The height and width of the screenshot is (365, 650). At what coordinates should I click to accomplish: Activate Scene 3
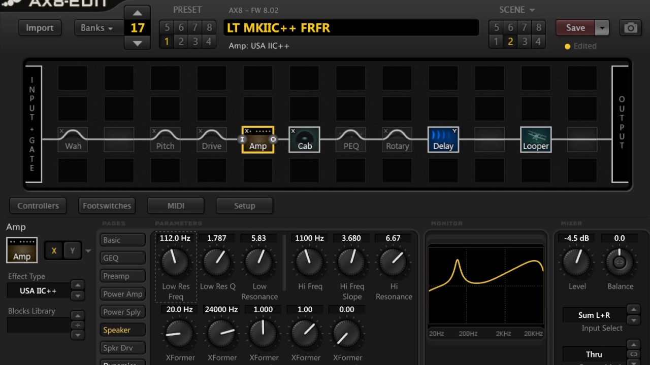[x=525, y=42]
